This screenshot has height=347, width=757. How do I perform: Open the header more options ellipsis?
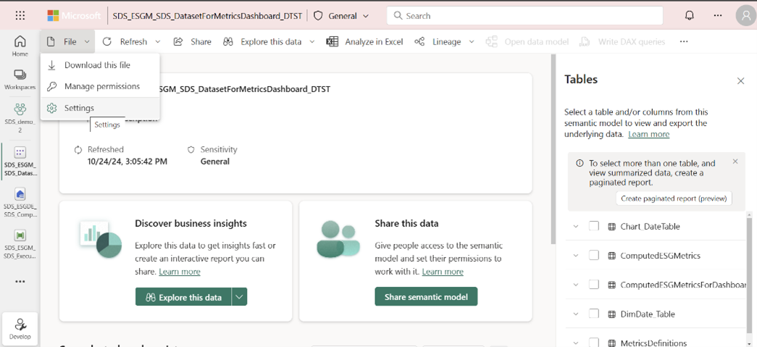pyautogui.click(x=718, y=15)
